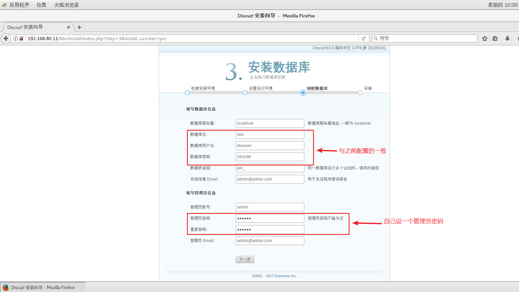Screen dimensions: 519x292
Task: Click the 数据库名 field containing bbs
Action: click(x=270, y=134)
